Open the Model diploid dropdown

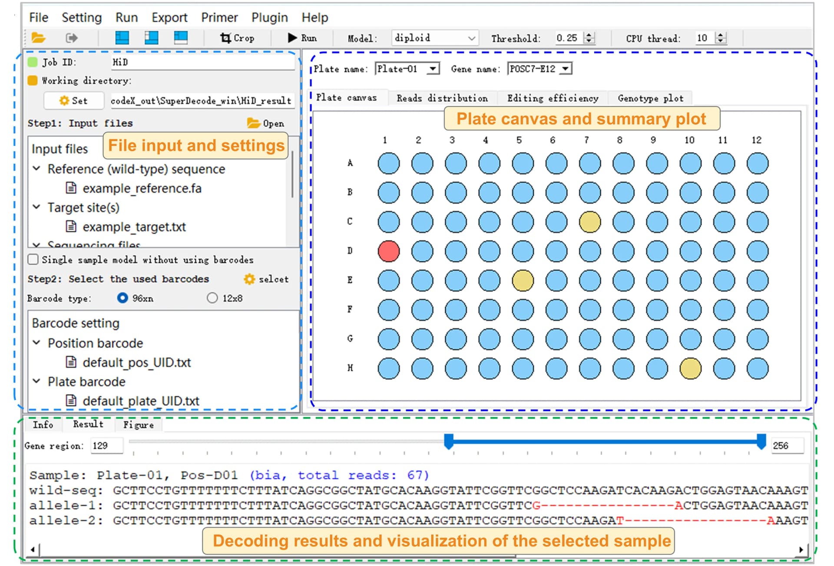click(435, 38)
